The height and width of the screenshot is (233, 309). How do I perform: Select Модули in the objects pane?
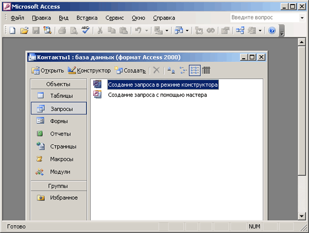point(59,172)
